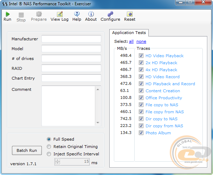Click the 63.1 MB/s result value
The width and height of the screenshot is (213, 175).
124,90
